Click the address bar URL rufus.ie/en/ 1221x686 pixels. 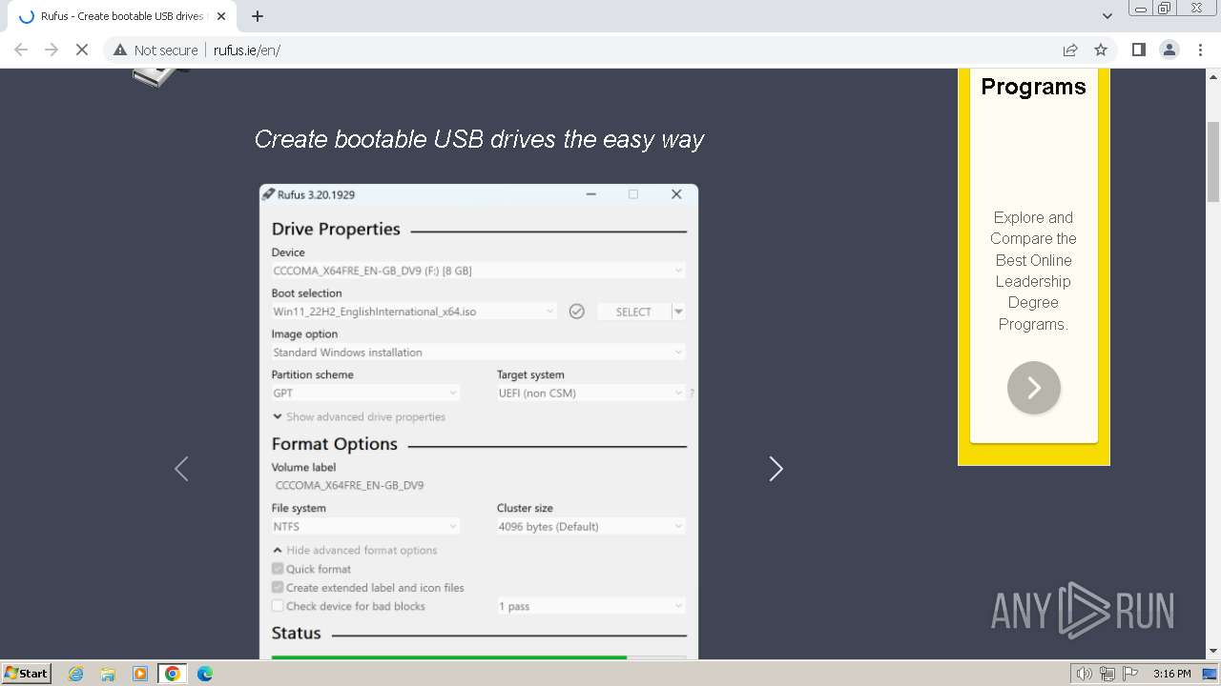click(x=247, y=50)
